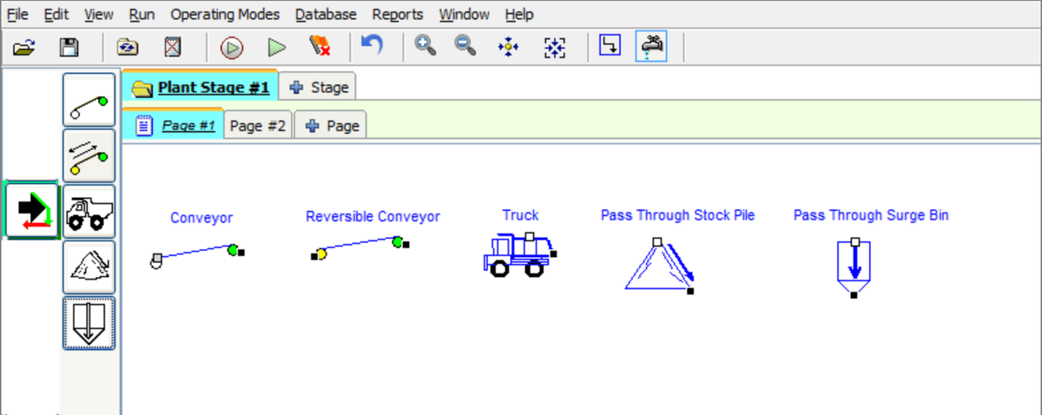1042x415 pixels.
Task: Click the zoom out magnifier icon
Action: [x=466, y=47]
